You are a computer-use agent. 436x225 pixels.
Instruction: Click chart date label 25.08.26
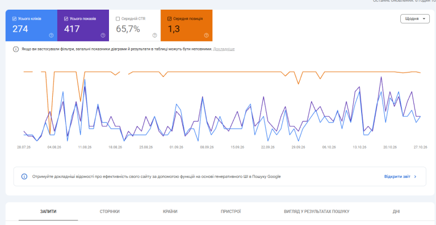tap(146, 147)
